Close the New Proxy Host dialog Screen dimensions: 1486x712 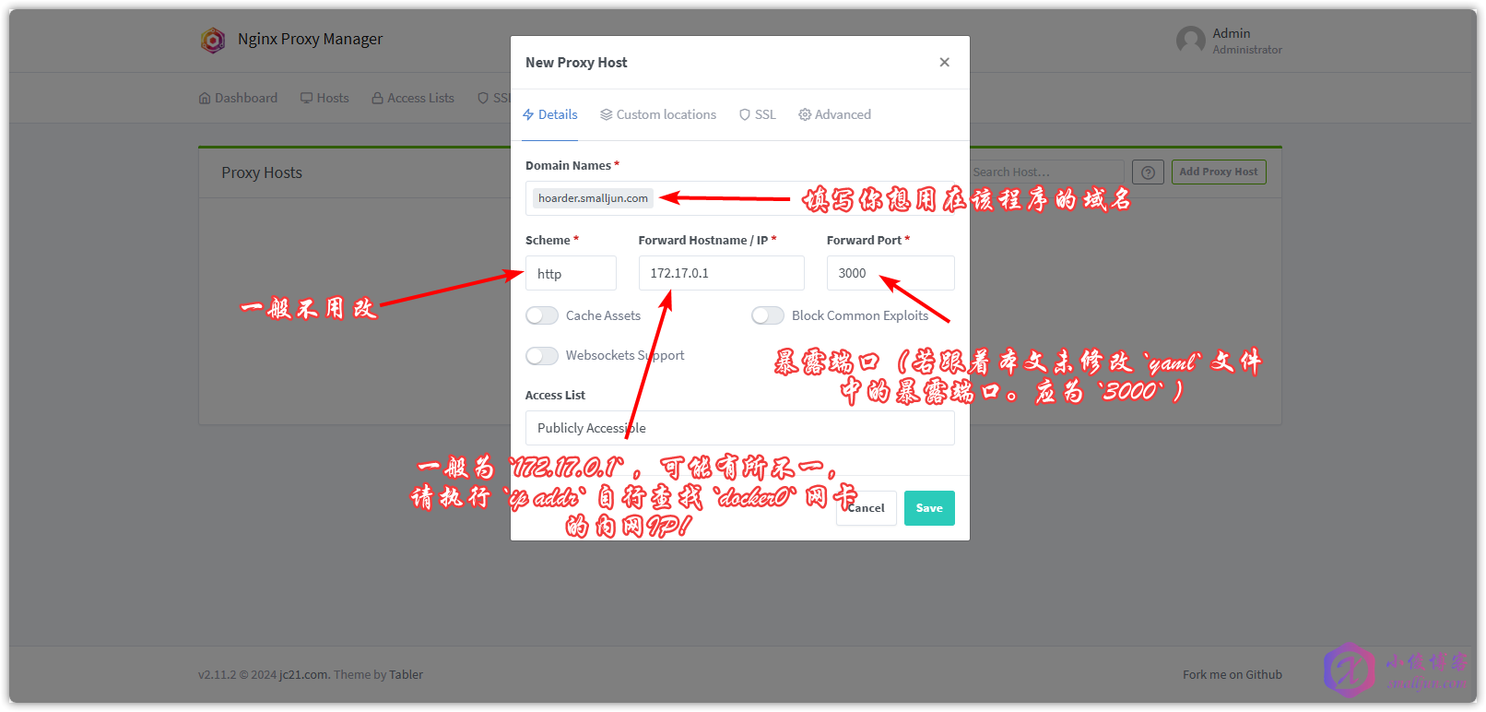[944, 62]
